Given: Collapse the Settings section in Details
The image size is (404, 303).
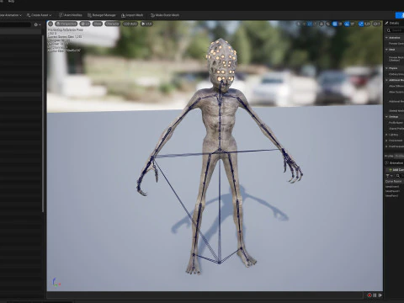Looking at the screenshot, I should coord(386,116).
